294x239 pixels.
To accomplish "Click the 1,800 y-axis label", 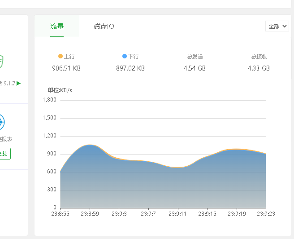I will point(49,100).
